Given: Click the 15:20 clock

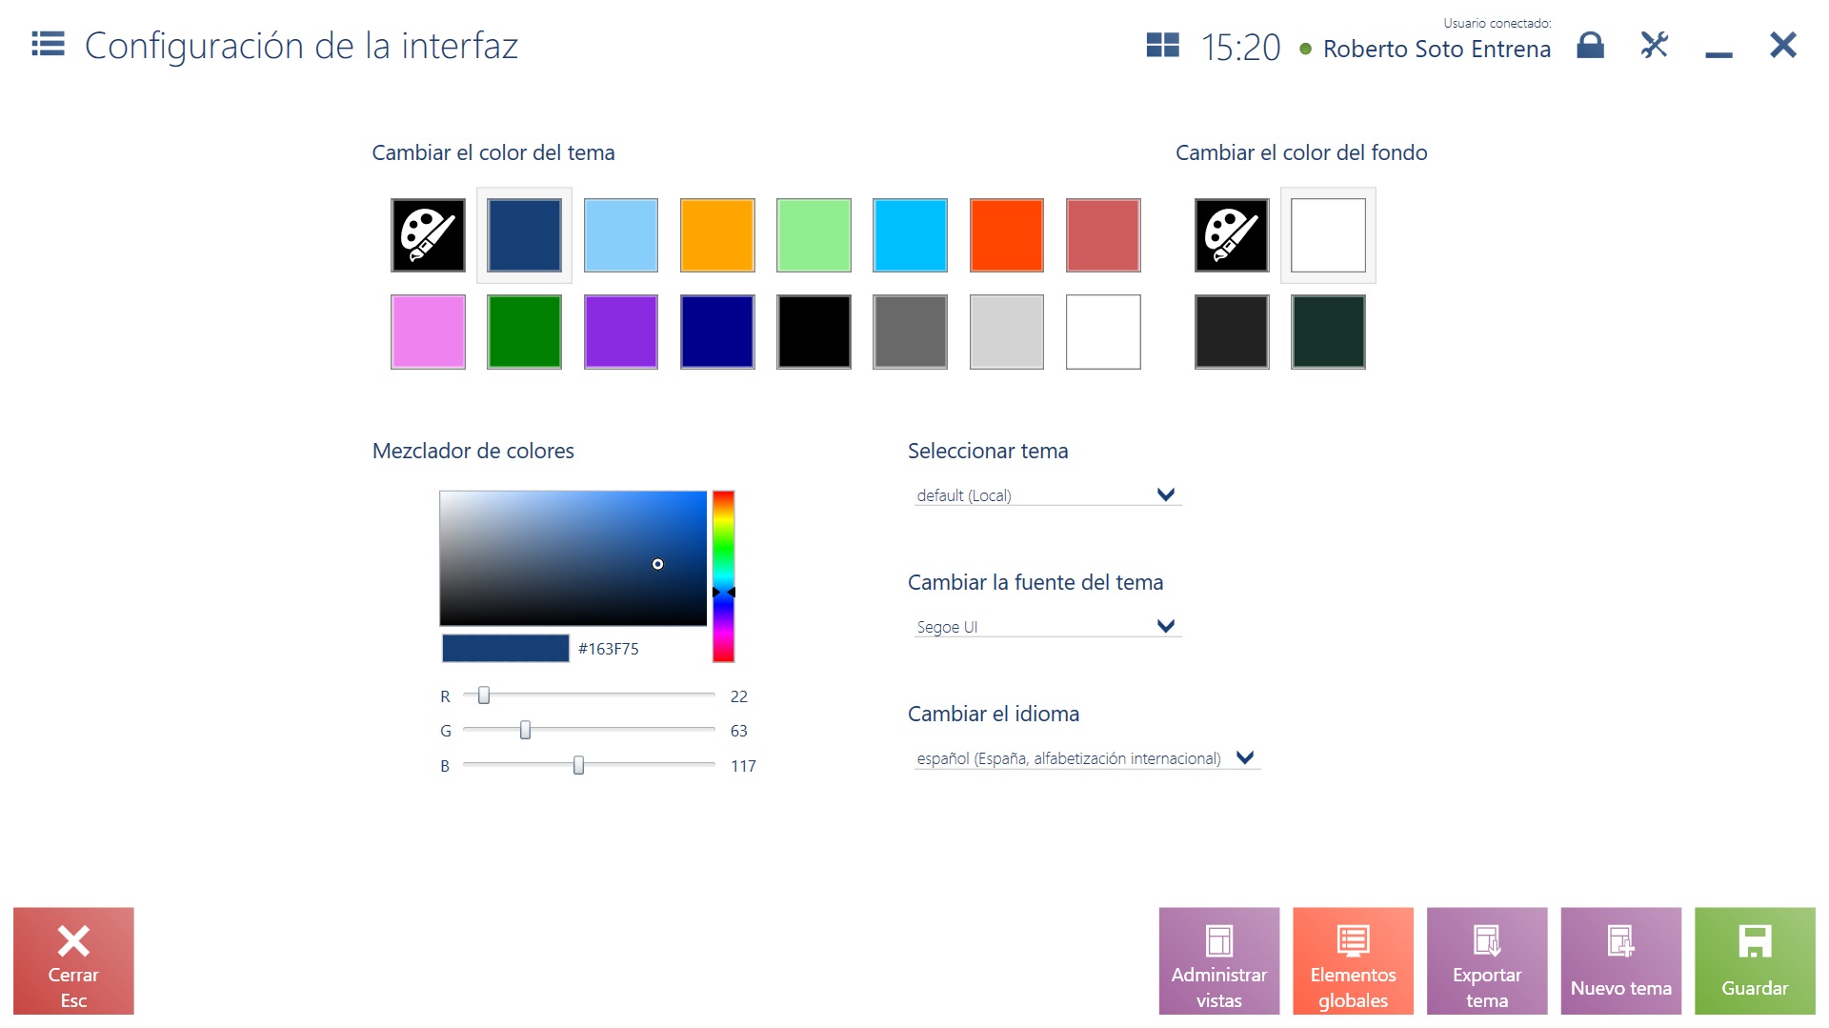Looking at the screenshot, I should [x=1240, y=47].
